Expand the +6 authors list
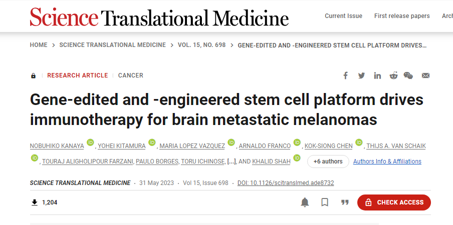The width and height of the screenshot is (453, 225). (x=328, y=161)
